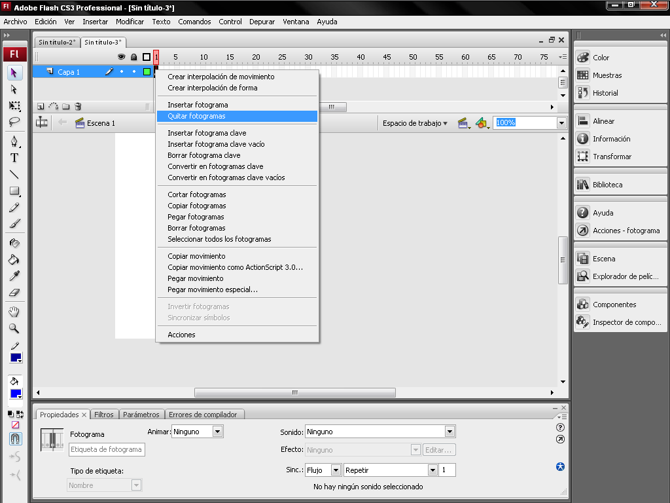Open the Animar dropdown
The width and height of the screenshot is (670, 503).
pos(217,432)
